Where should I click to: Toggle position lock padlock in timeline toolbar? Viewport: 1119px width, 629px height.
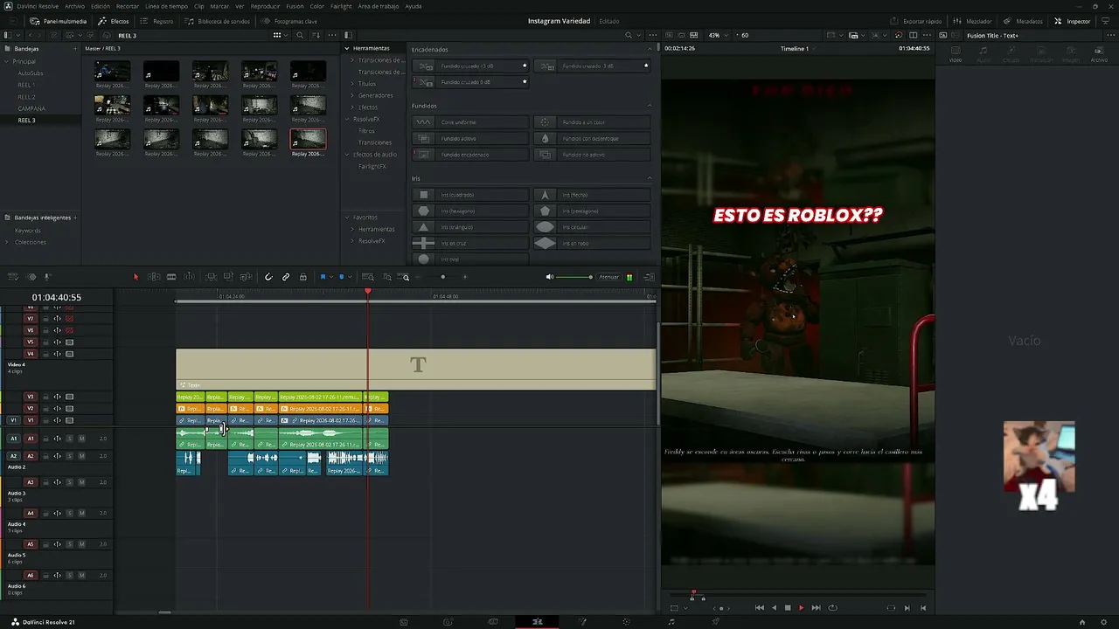[303, 277]
